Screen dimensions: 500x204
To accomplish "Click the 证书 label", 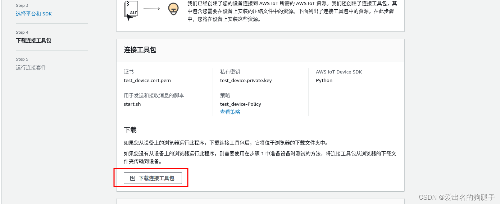I will coord(129,72).
